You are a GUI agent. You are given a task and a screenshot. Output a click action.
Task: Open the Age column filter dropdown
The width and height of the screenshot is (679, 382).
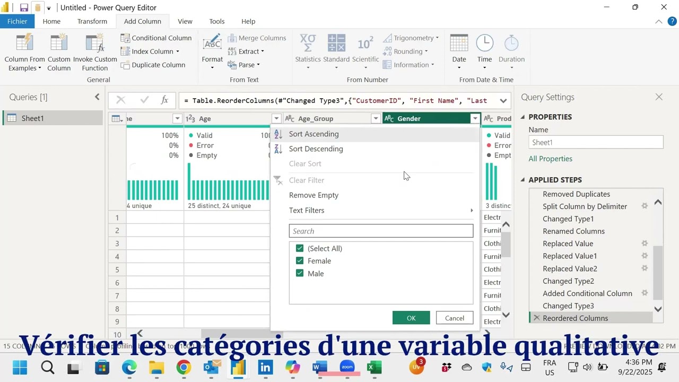276,119
